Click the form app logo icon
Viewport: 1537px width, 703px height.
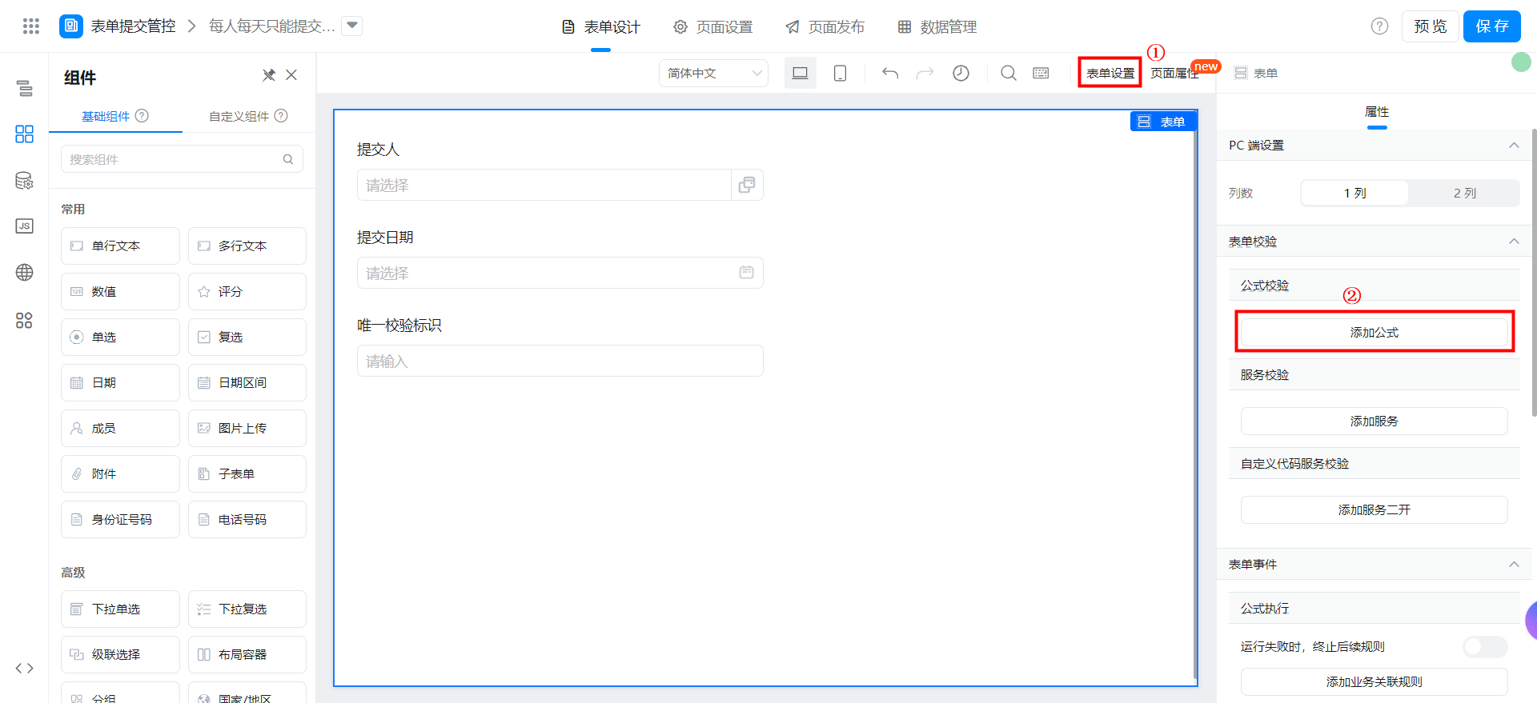pyautogui.click(x=71, y=26)
